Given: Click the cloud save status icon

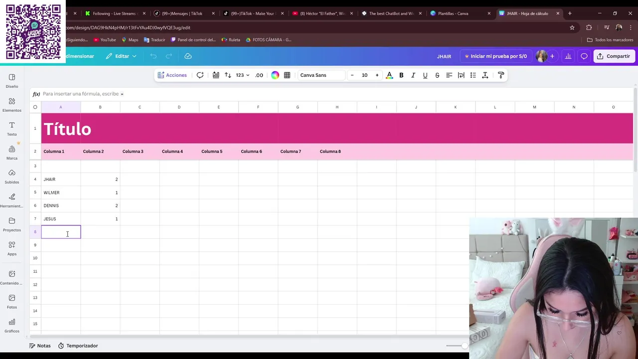Looking at the screenshot, I should [x=188, y=56].
